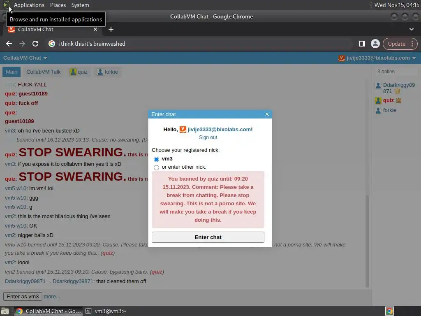Reload the CollabVM Chat page
This screenshot has width=421, height=316.
point(35,44)
